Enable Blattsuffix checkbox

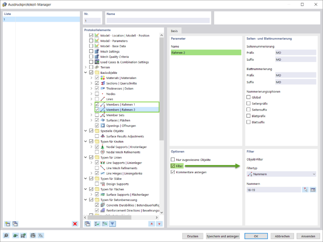[249, 122]
